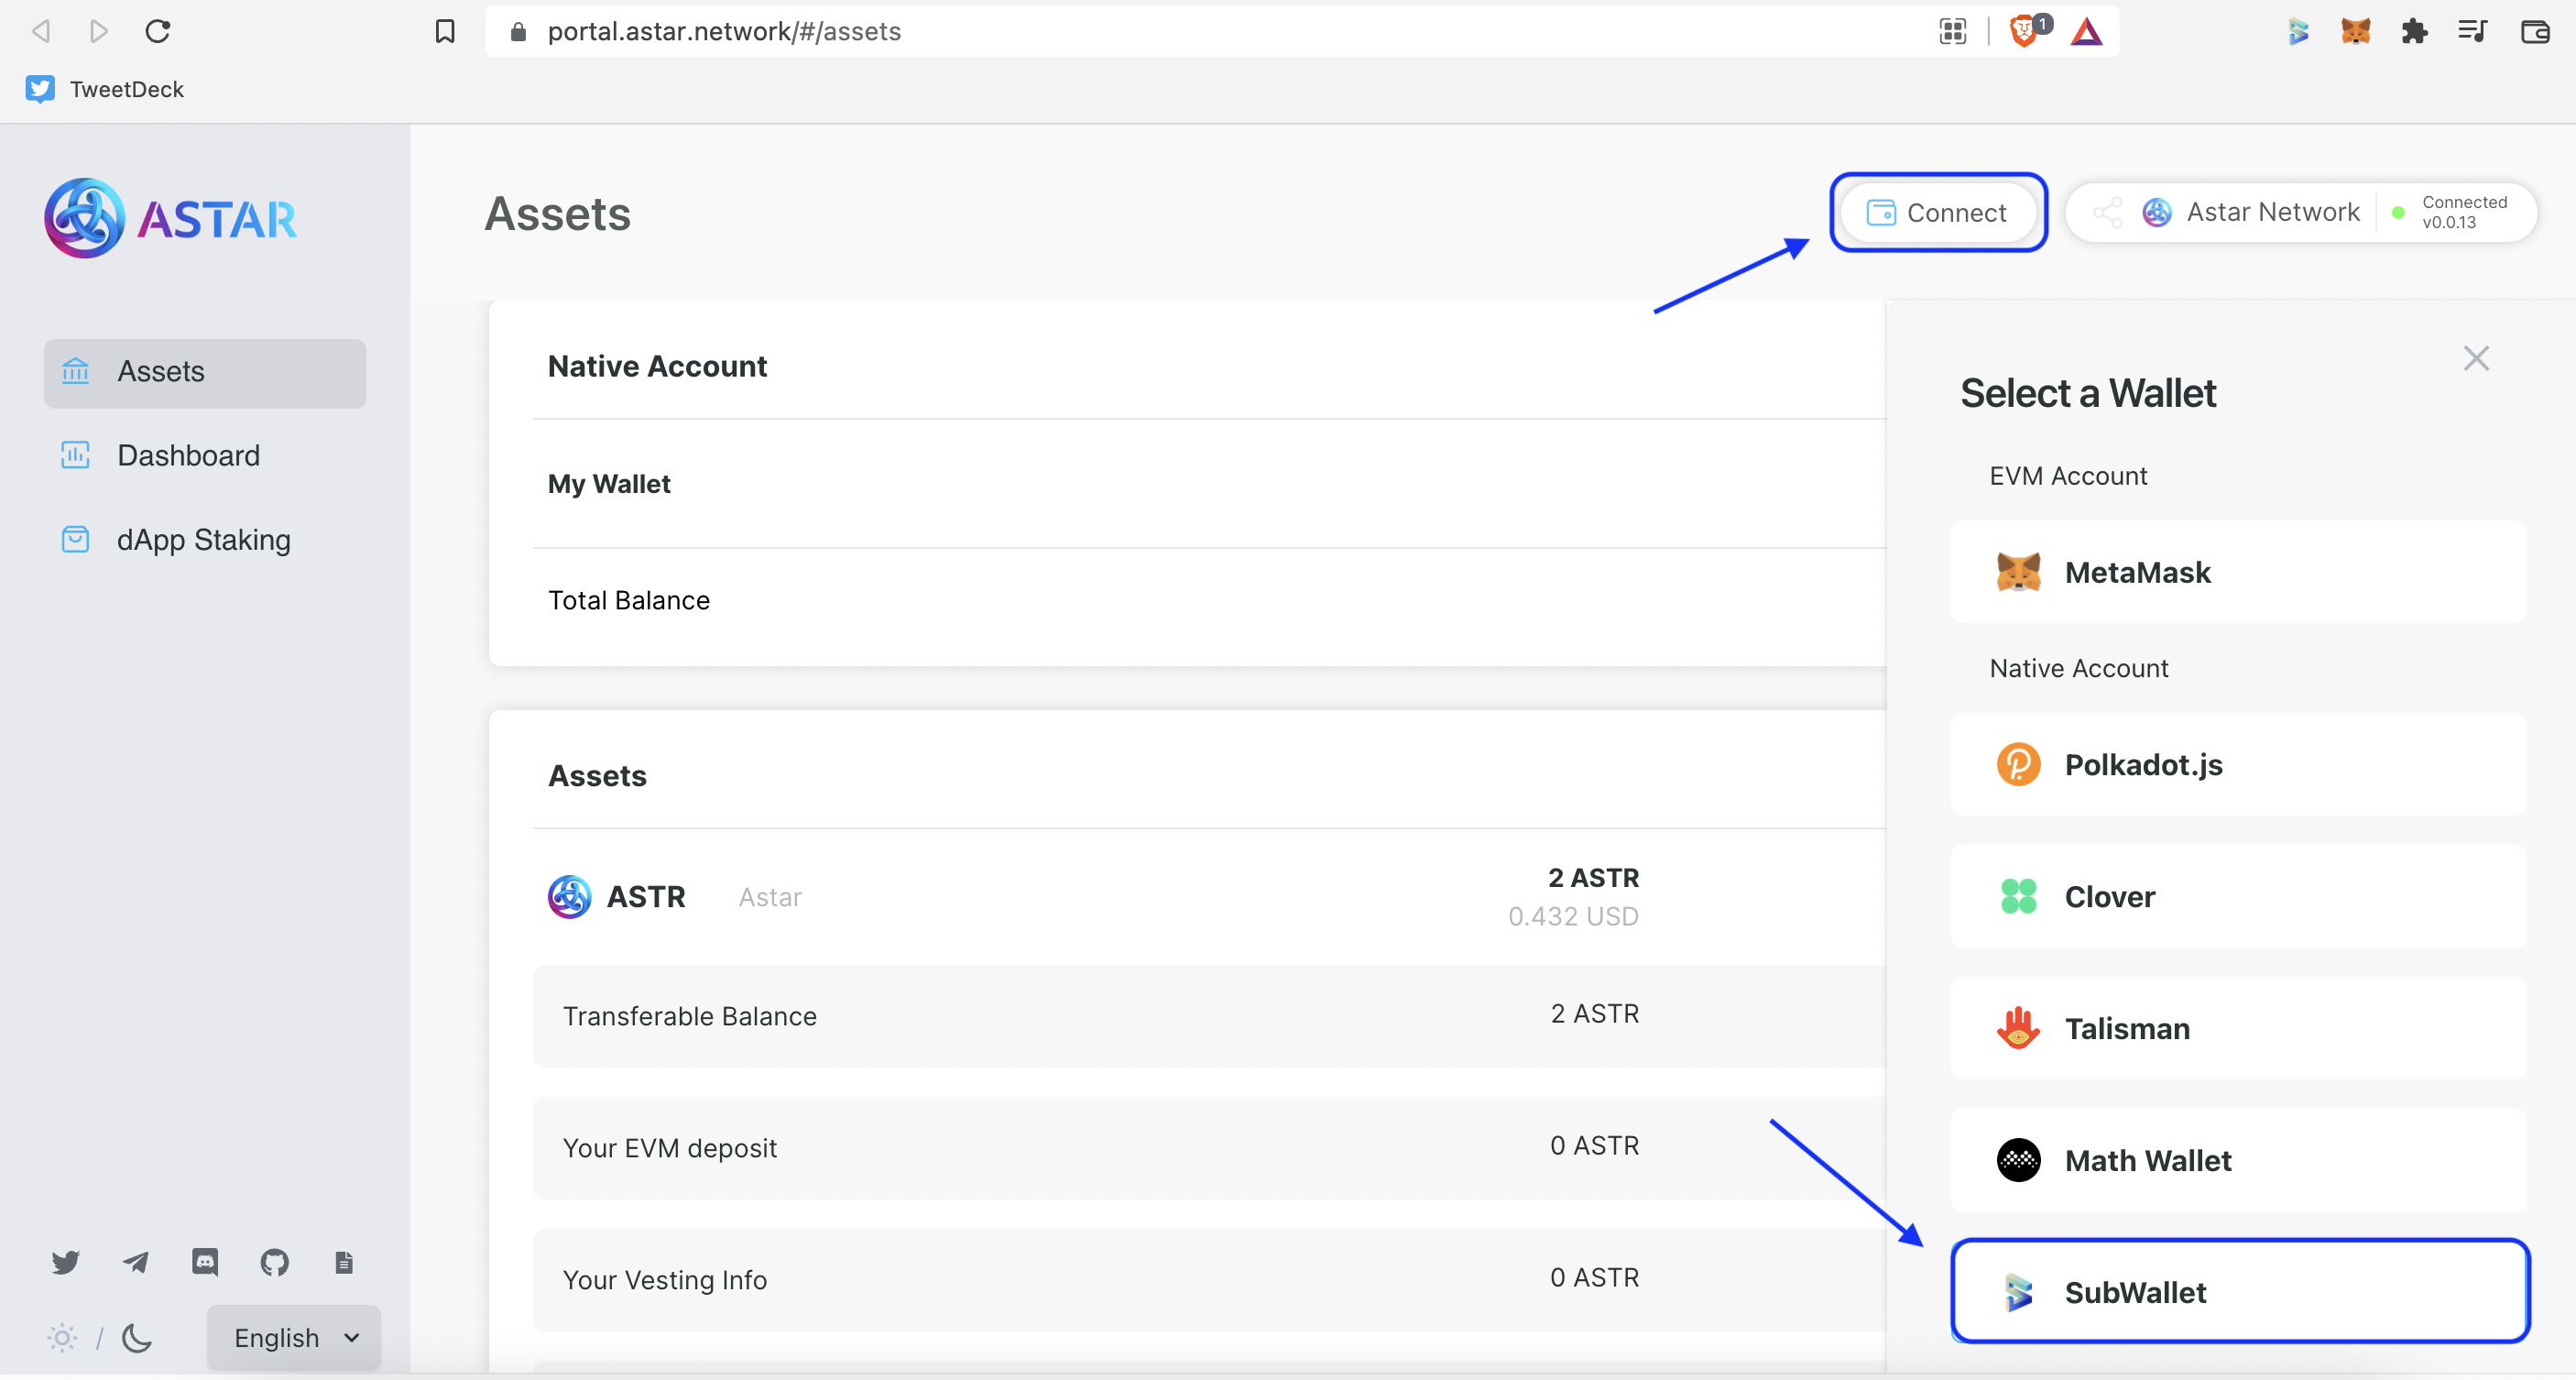Screen dimensions: 2576x1380
Task: Click the Your EVM deposit row
Action: point(1209,1148)
